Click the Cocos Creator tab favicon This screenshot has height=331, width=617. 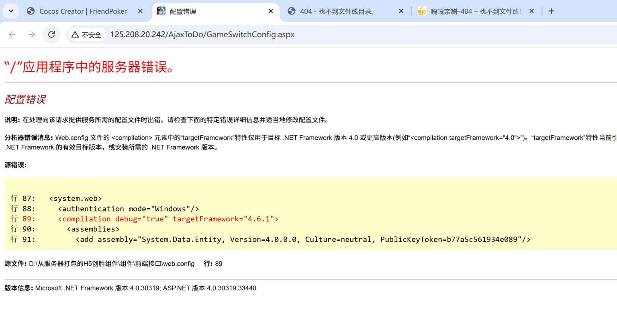click(30, 11)
